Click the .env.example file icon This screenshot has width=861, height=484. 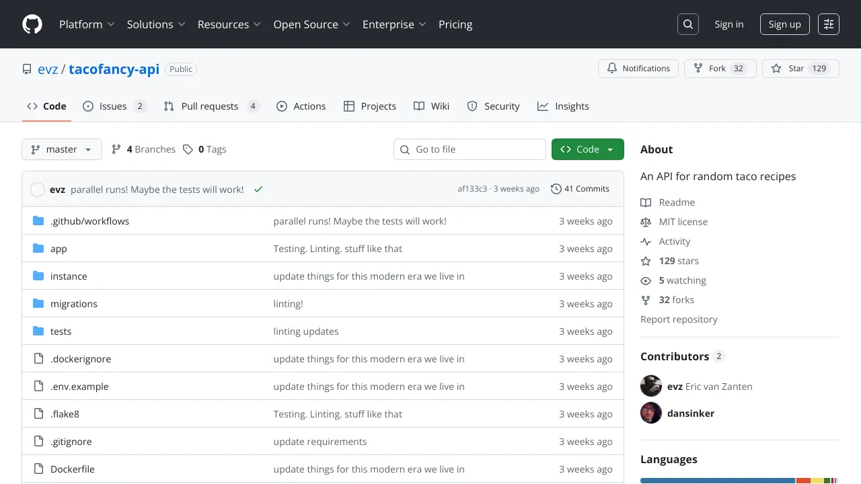[38, 387]
